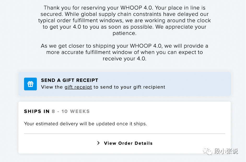246x162 pixels.
Task: Click 'to send to your gift recipient' text
Action: (x=129, y=87)
